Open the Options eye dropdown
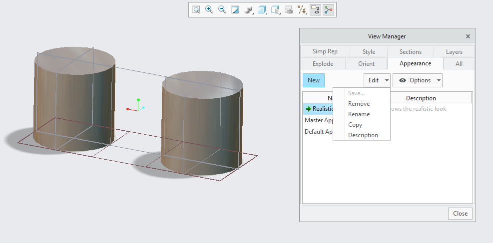The width and height of the screenshot is (493, 243). [x=417, y=80]
